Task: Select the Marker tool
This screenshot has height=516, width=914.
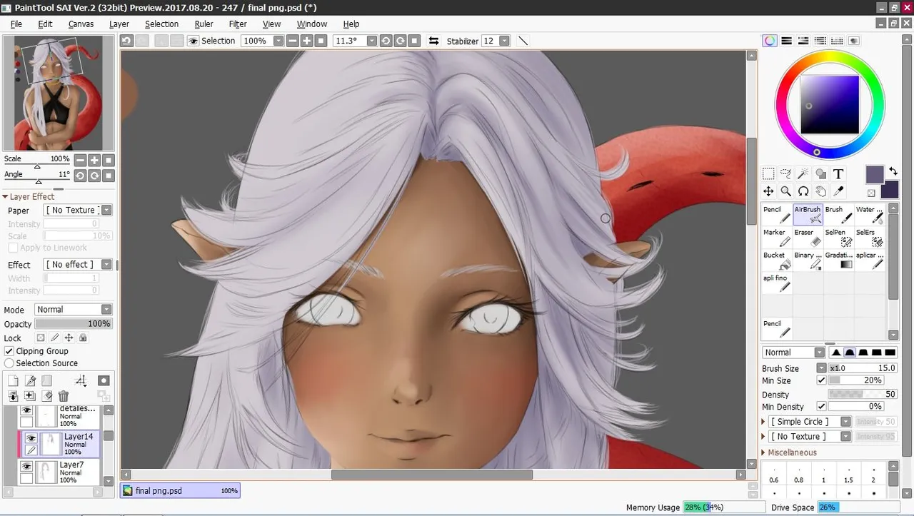Action: (777, 238)
